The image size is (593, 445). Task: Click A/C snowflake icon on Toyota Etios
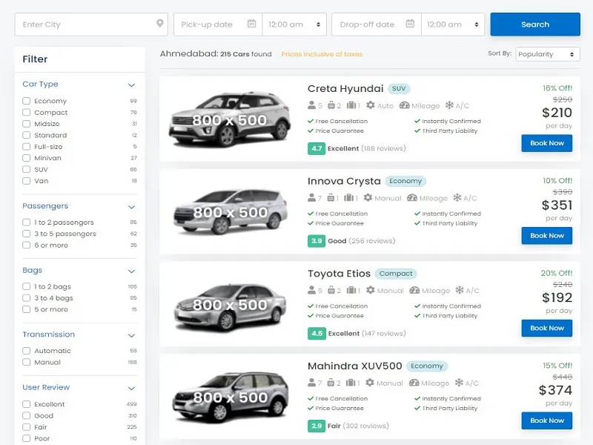pos(460,290)
